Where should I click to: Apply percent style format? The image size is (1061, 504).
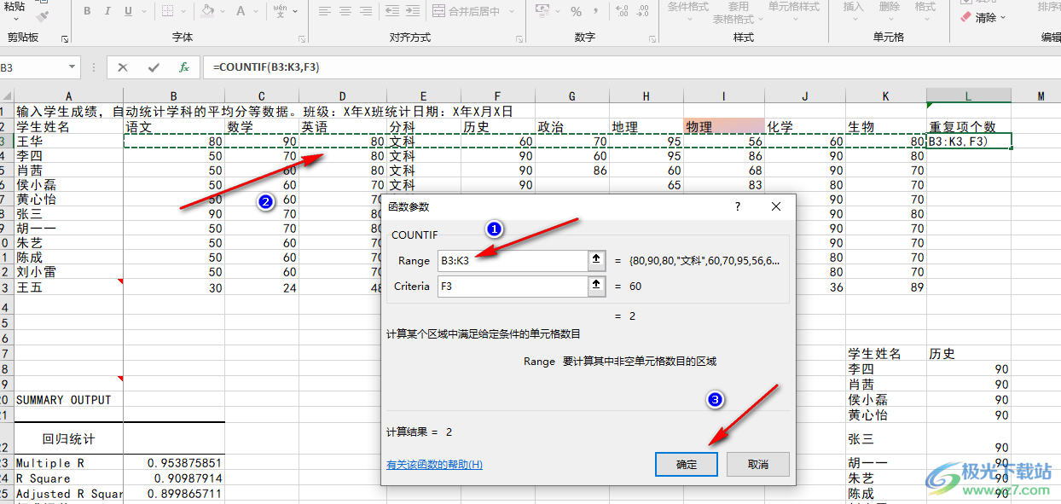(x=576, y=11)
